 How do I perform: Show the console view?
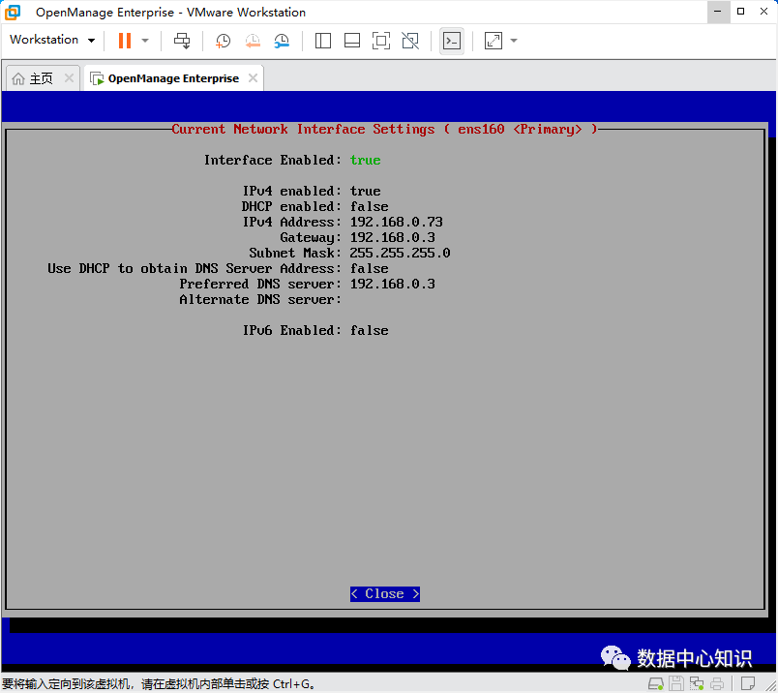[x=452, y=41]
